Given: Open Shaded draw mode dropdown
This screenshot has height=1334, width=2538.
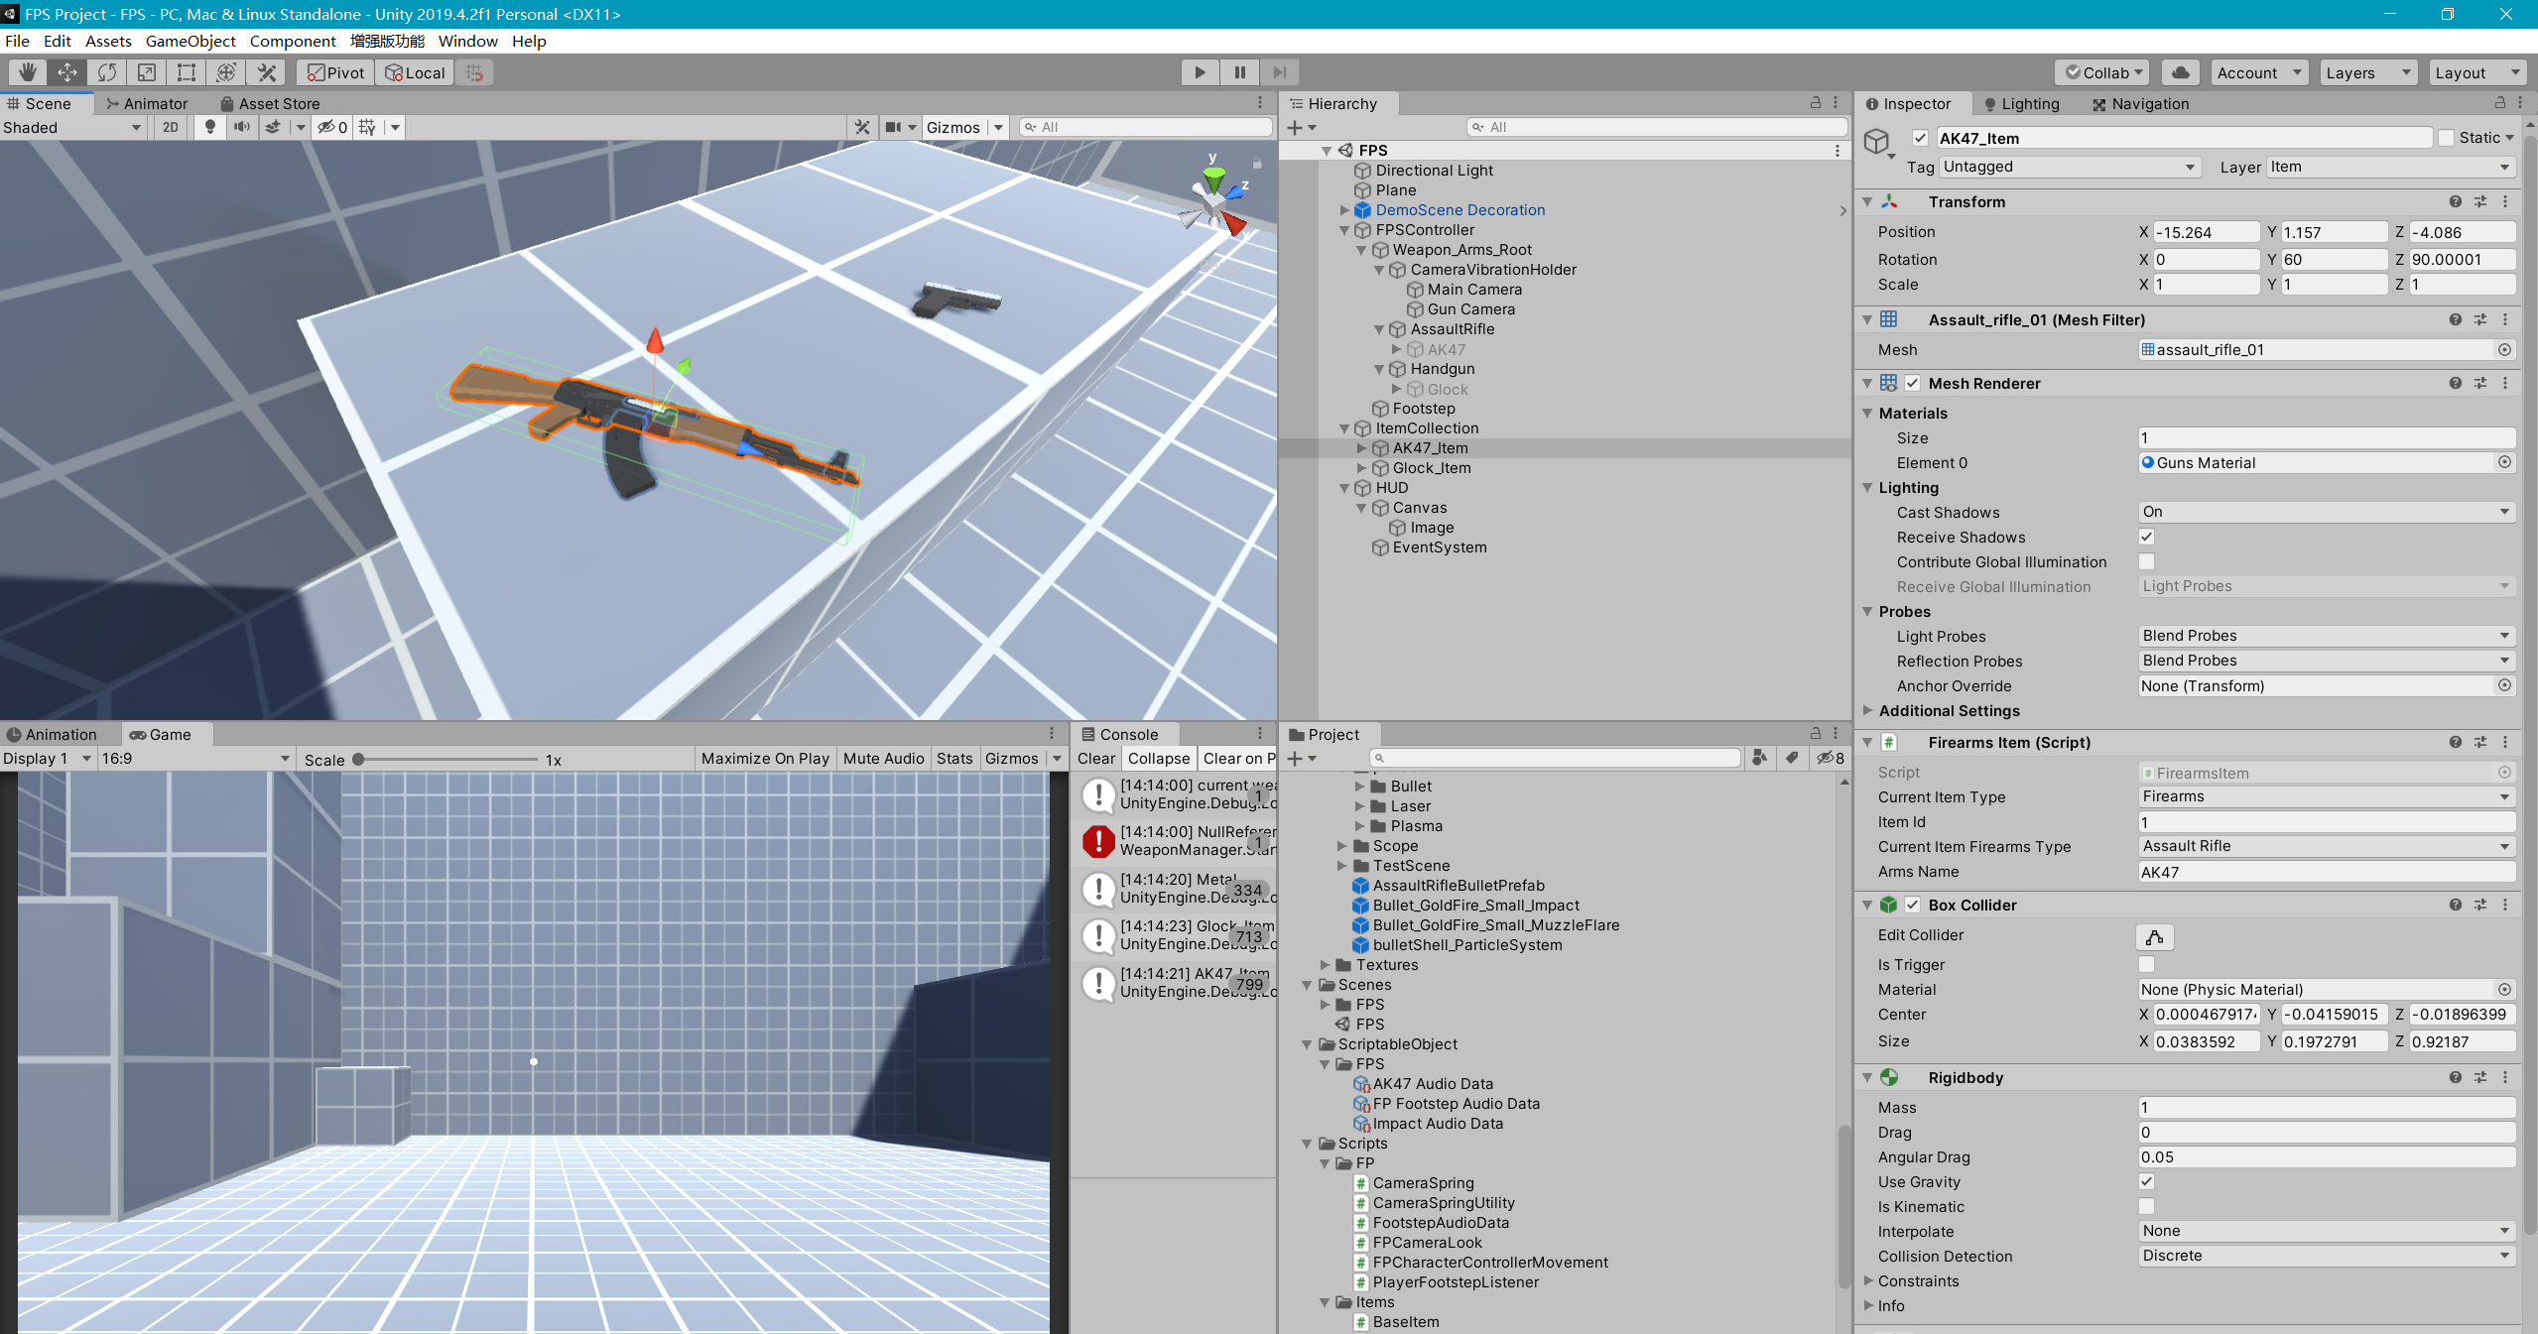Looking at the screenshot, I should pos(72,127).
